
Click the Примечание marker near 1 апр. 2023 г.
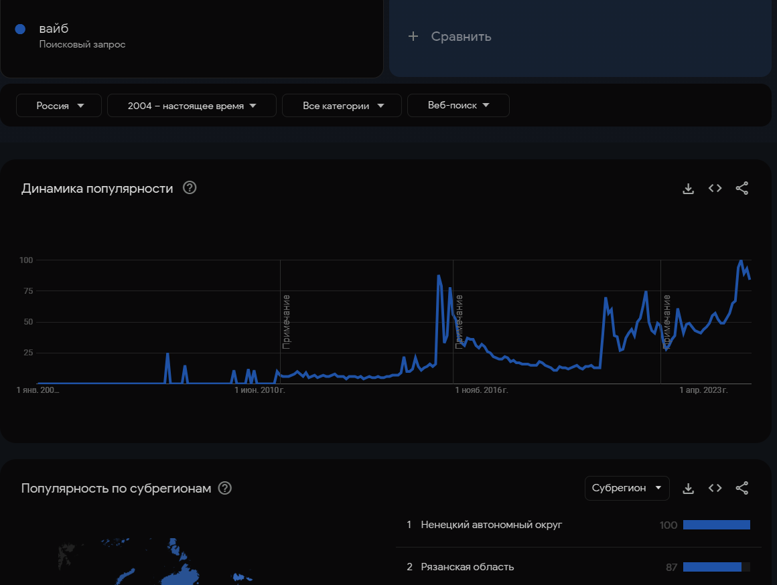[666, 321]
